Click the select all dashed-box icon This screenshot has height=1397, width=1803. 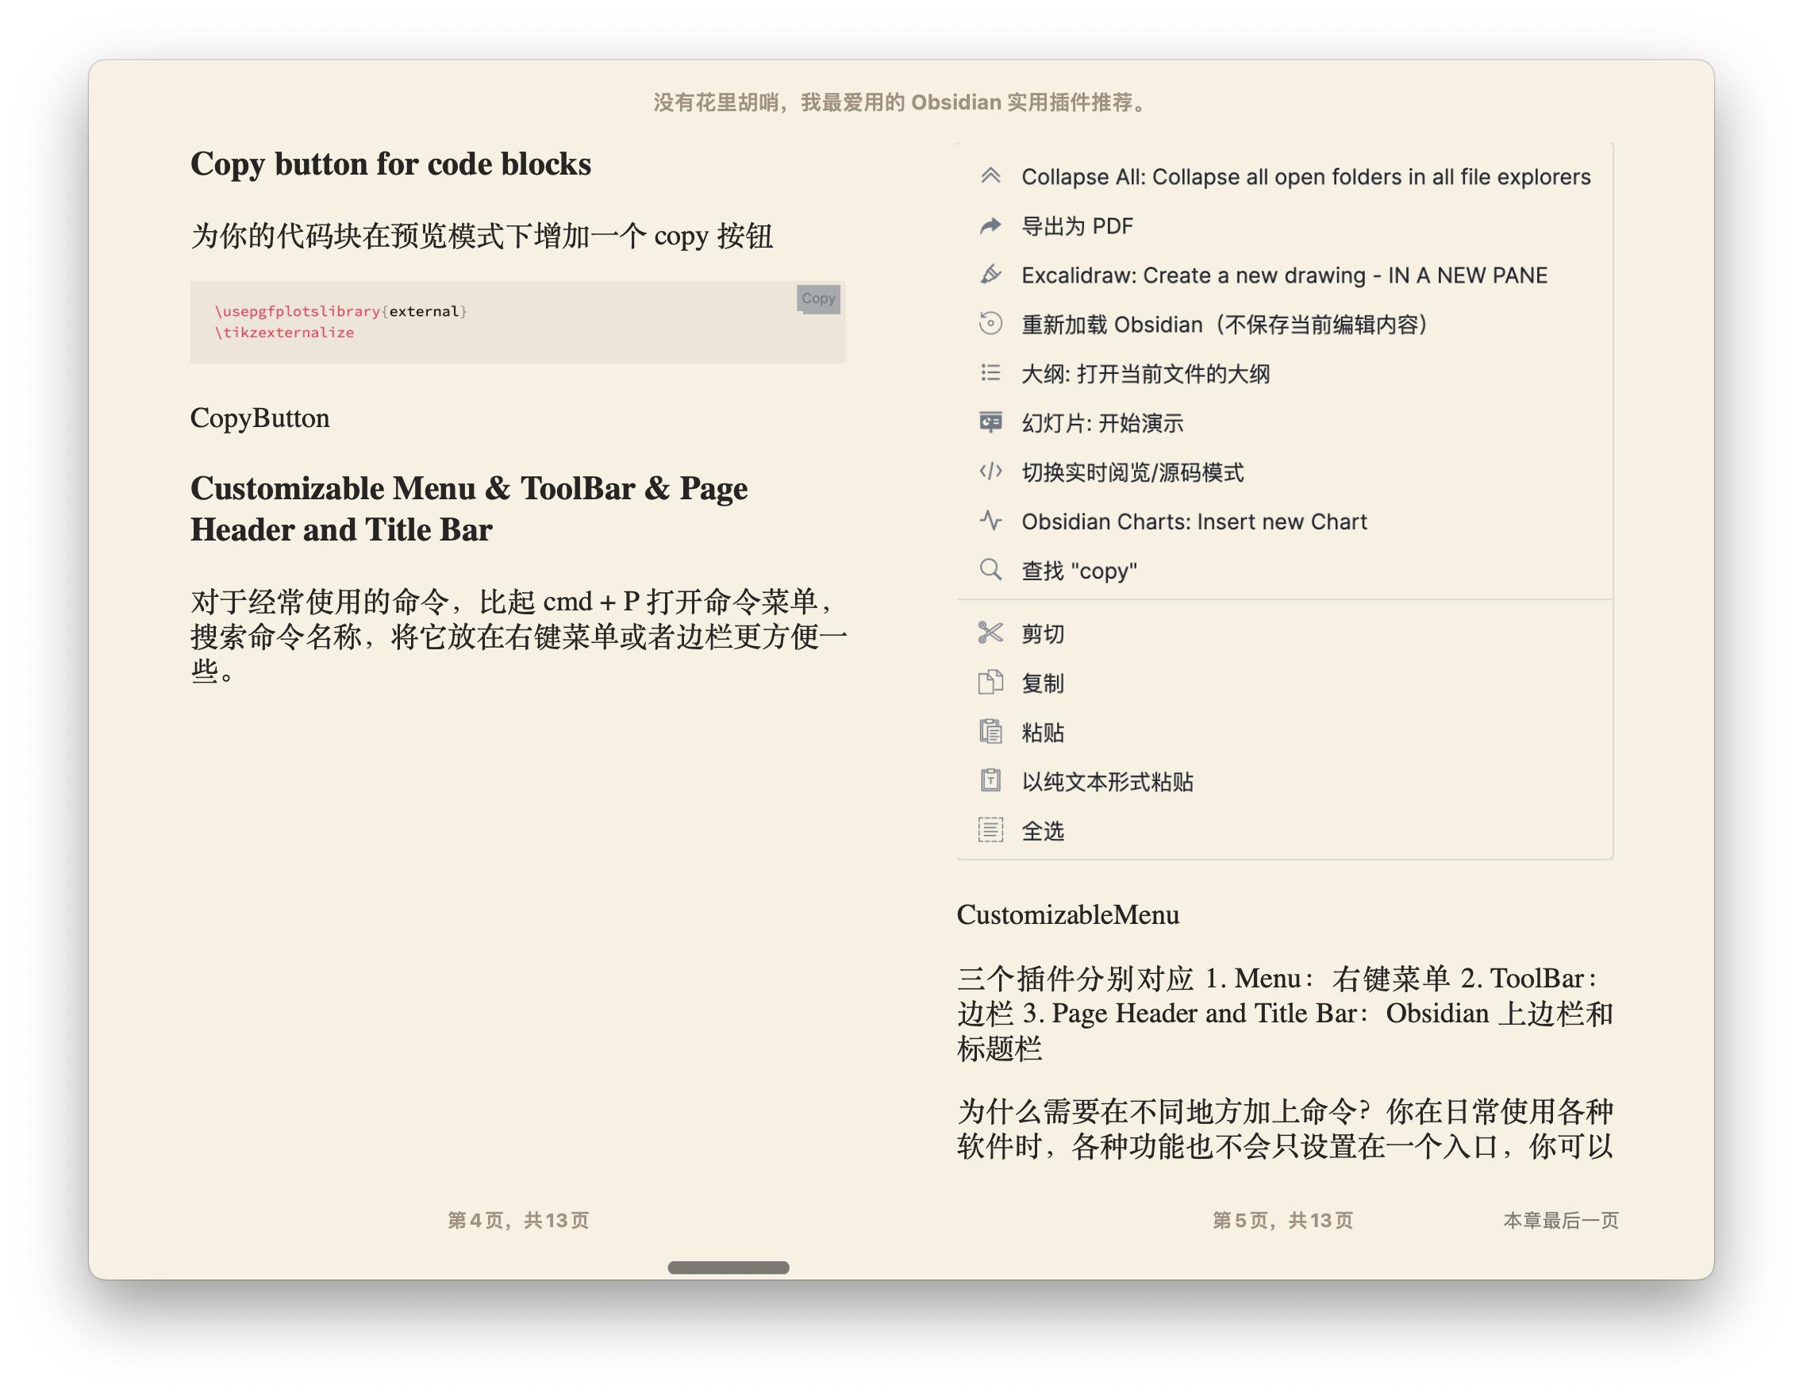(990, 829)
